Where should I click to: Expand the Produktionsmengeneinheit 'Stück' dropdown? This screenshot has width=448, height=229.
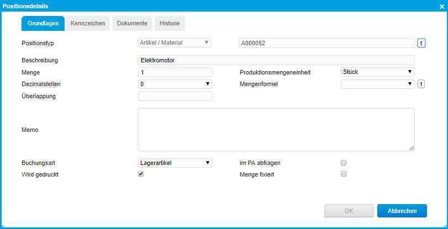[x=377, y=72]
